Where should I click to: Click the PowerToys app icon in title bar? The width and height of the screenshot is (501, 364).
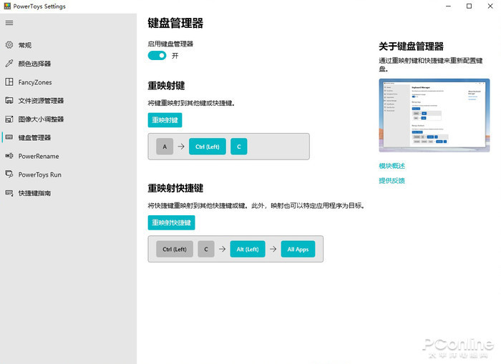pyautogui.click(x=7, y=6)
